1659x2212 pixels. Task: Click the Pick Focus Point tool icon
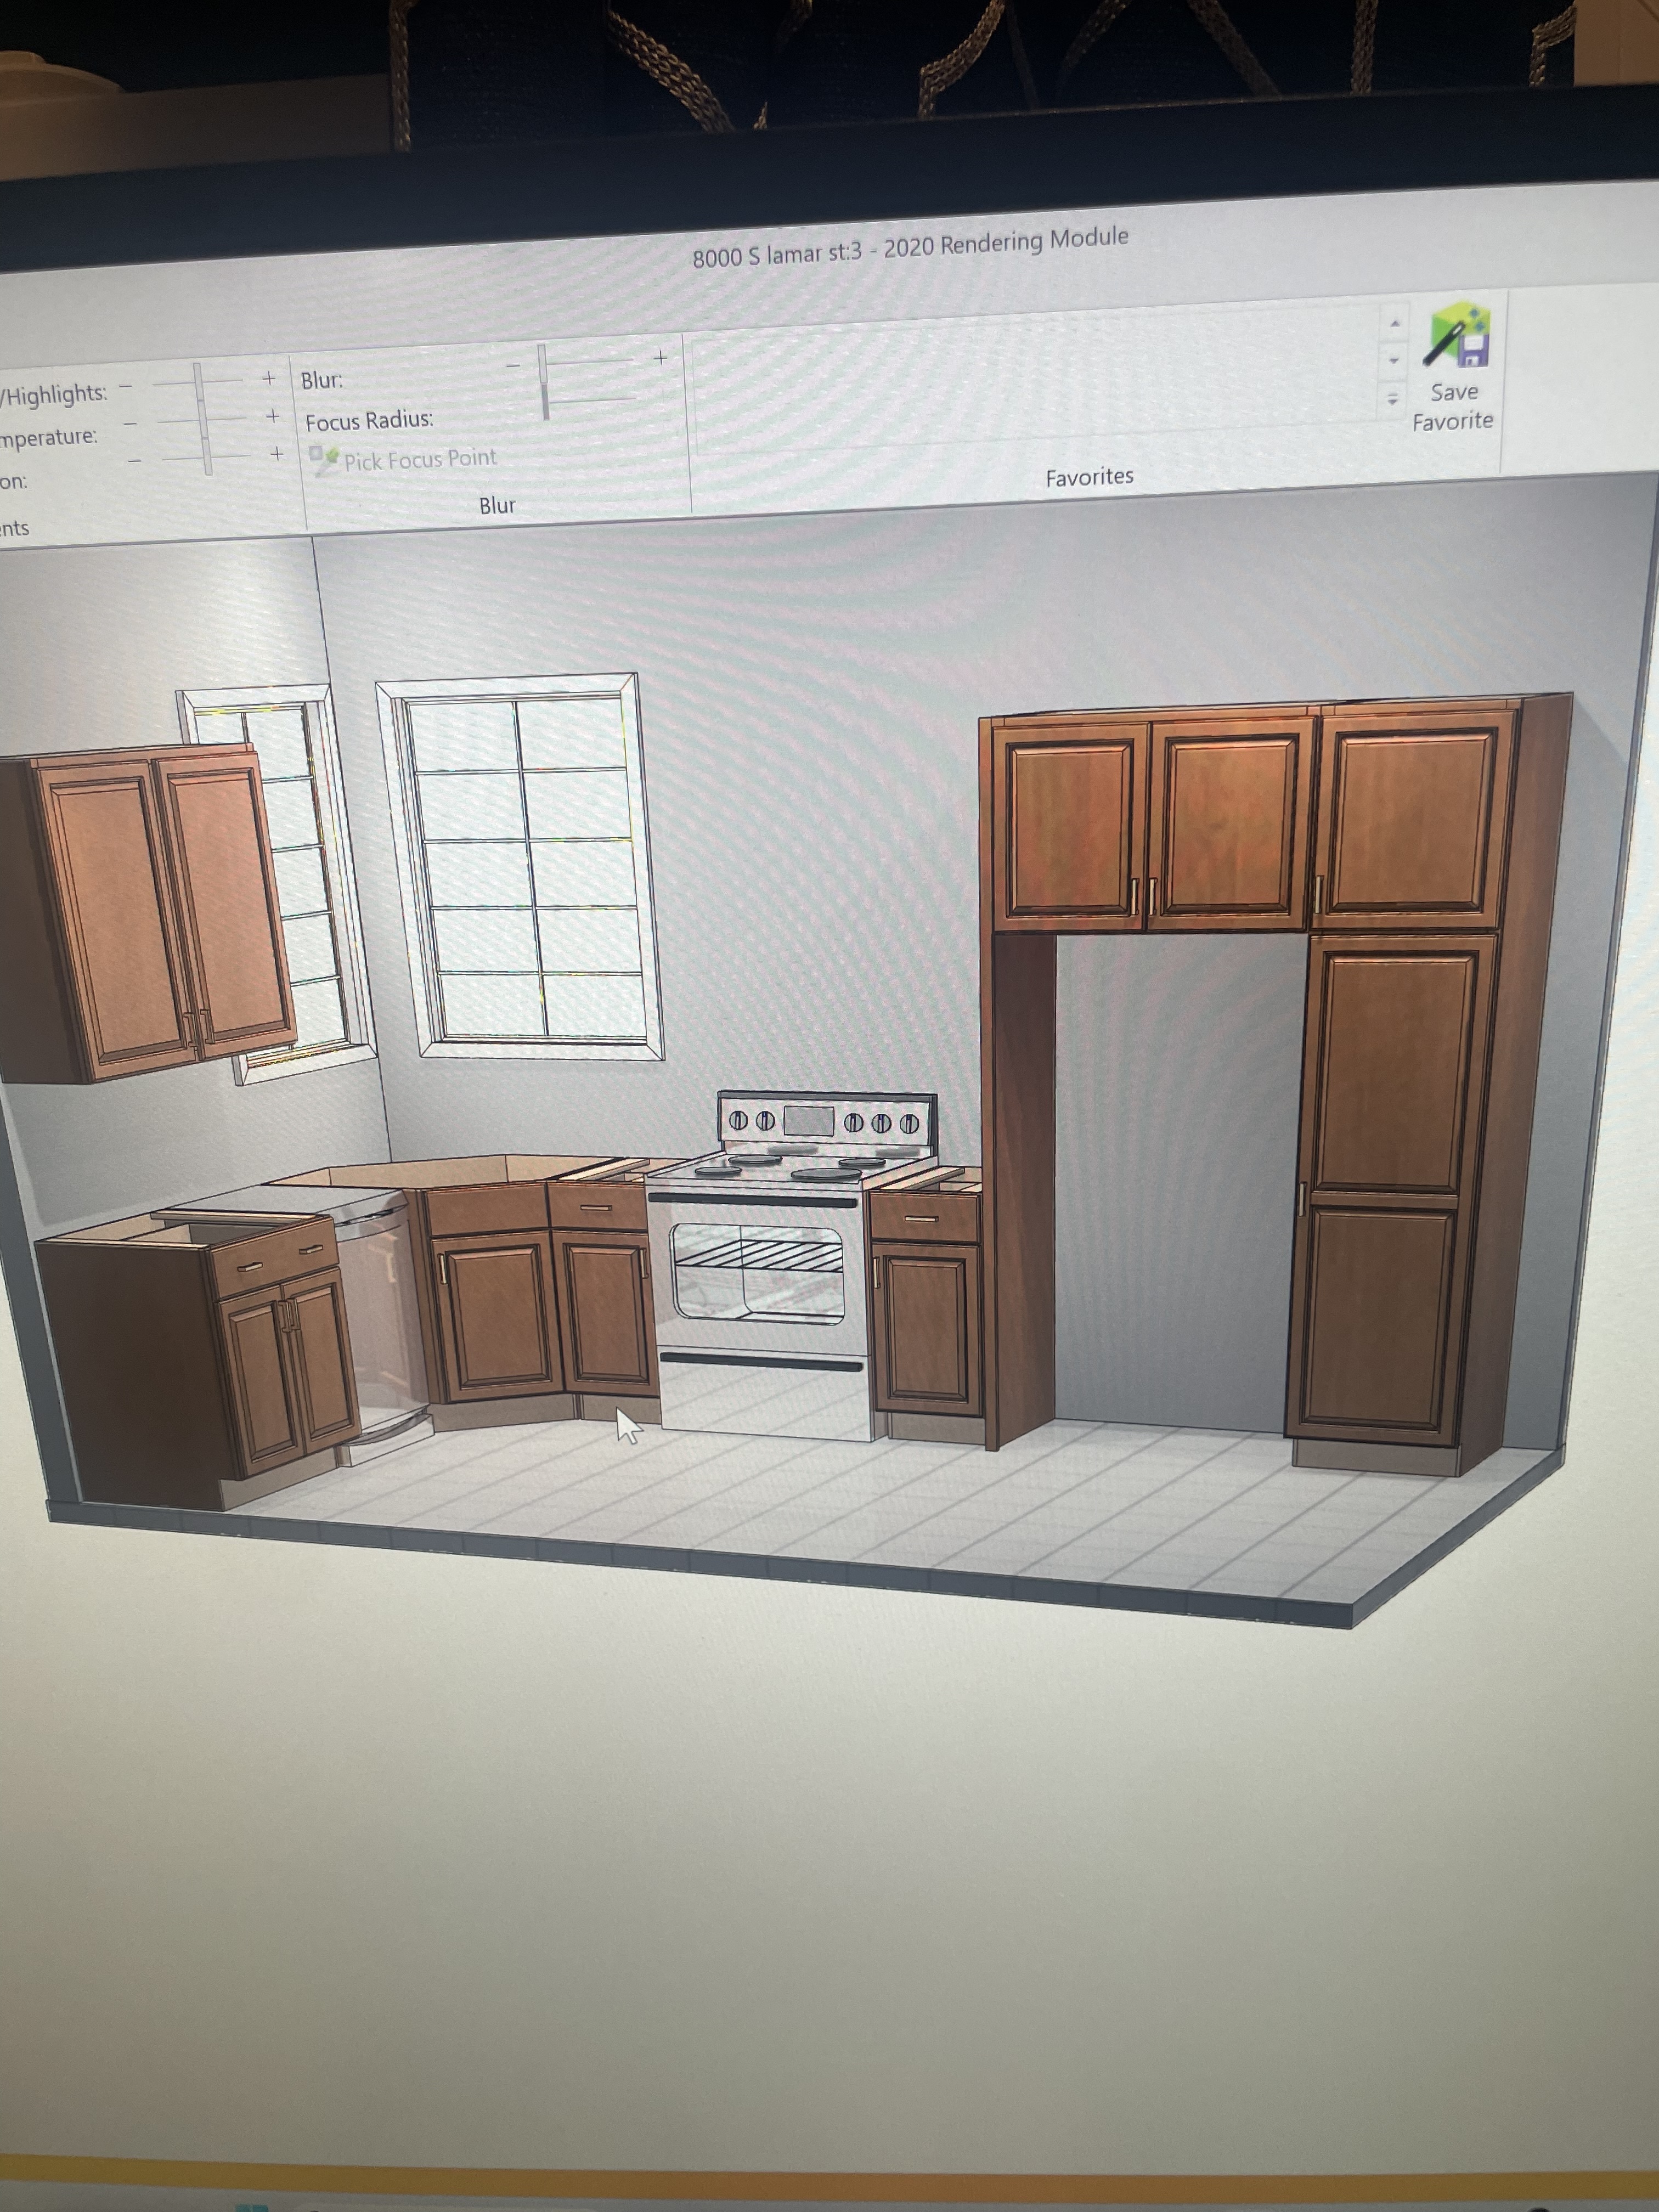pyautogui.click(x=324, y=460)
